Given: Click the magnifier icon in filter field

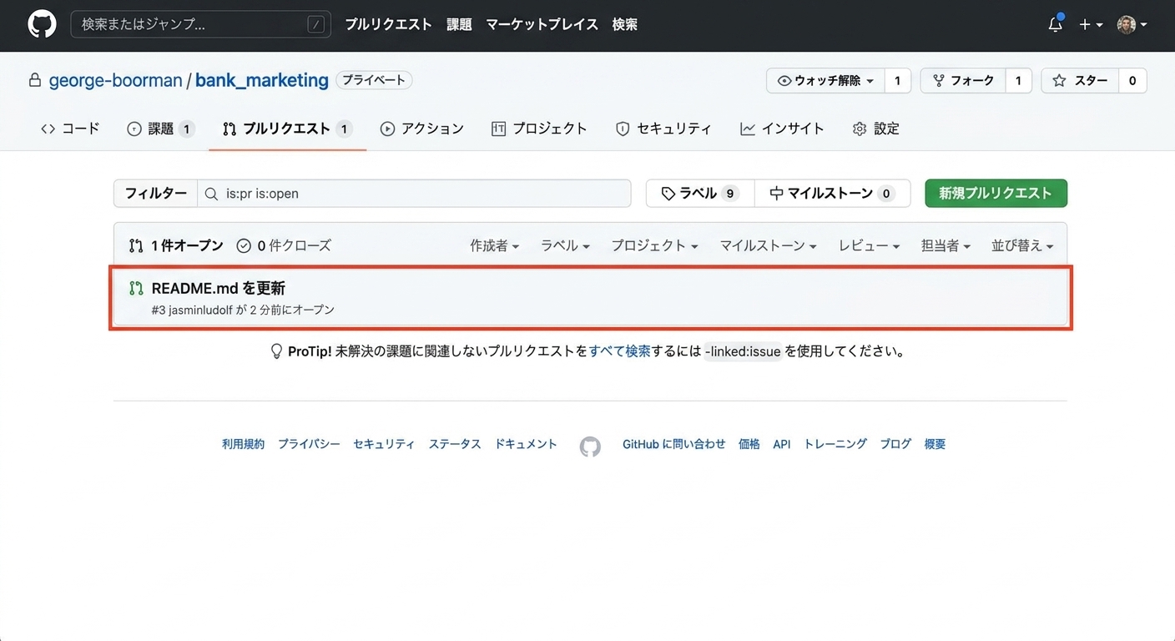Looking at the screenshot, I should [x=212, y=194].
